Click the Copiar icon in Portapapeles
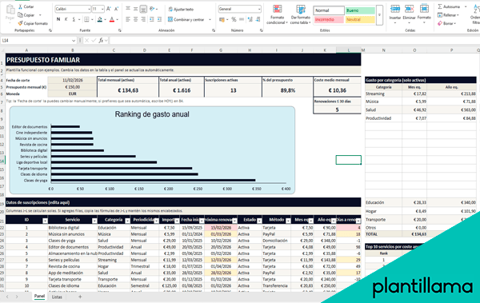Image resolution: width=480 pixels, height=303 pixels. pyautogui.click(x=20, y=14)
